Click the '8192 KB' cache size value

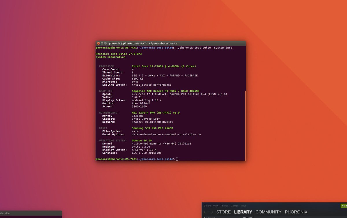[138, 78]
